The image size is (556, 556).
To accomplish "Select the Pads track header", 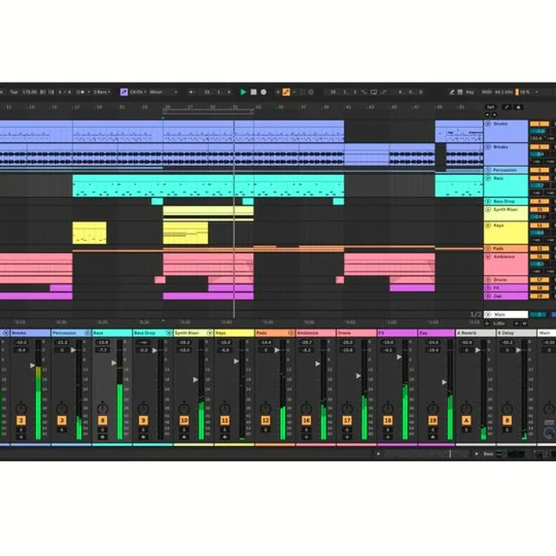I will [x=506, y=249].
